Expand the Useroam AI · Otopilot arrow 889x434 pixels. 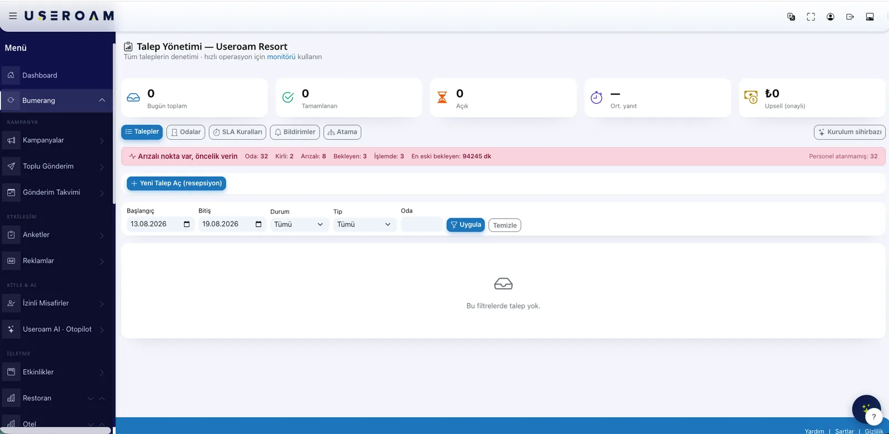(x=102, y=330)
